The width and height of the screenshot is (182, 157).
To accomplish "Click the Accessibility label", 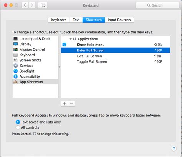I will (x=30, y=76).
